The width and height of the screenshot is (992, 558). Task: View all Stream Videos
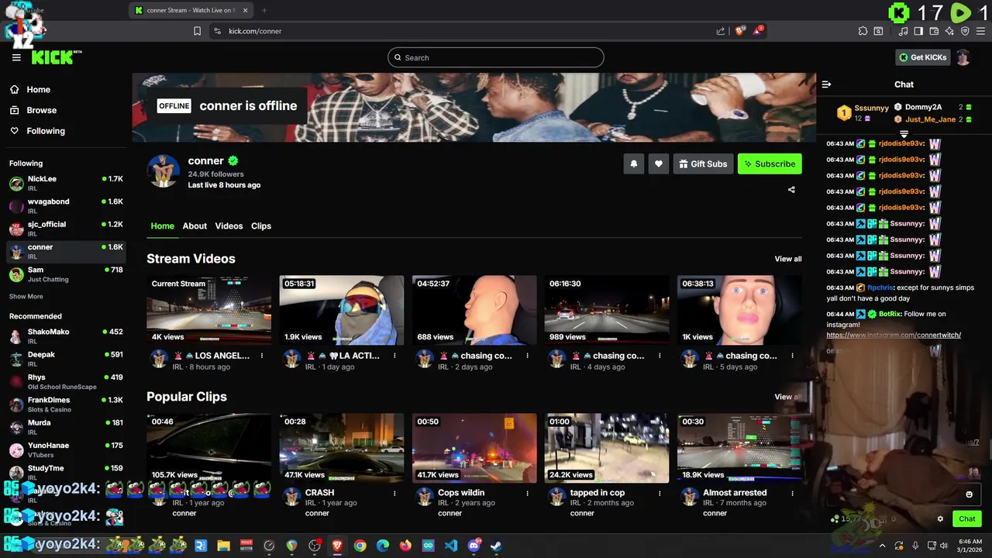(788, 259)
